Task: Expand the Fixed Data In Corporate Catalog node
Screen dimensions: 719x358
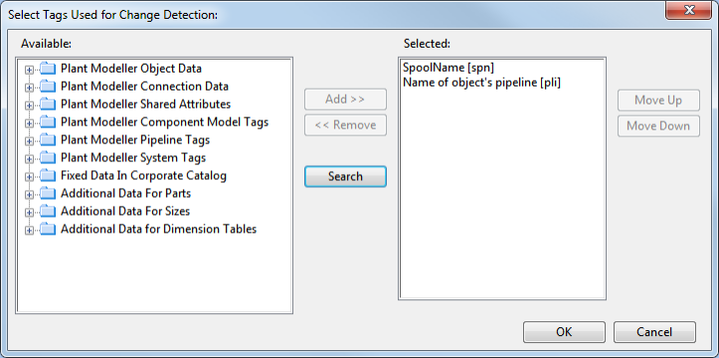Action: point(30,177)
